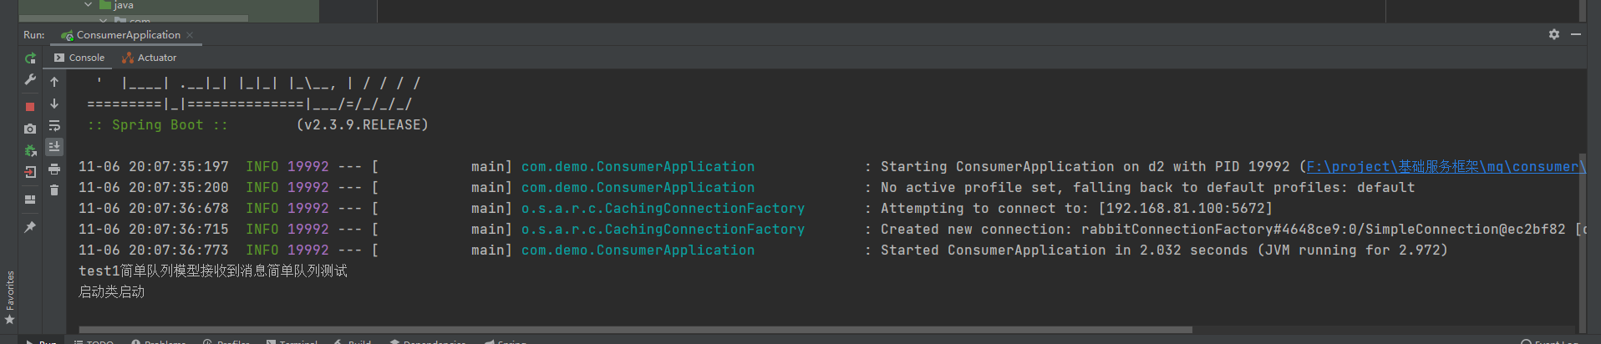Hide the Run tool window

(1575, 34)
